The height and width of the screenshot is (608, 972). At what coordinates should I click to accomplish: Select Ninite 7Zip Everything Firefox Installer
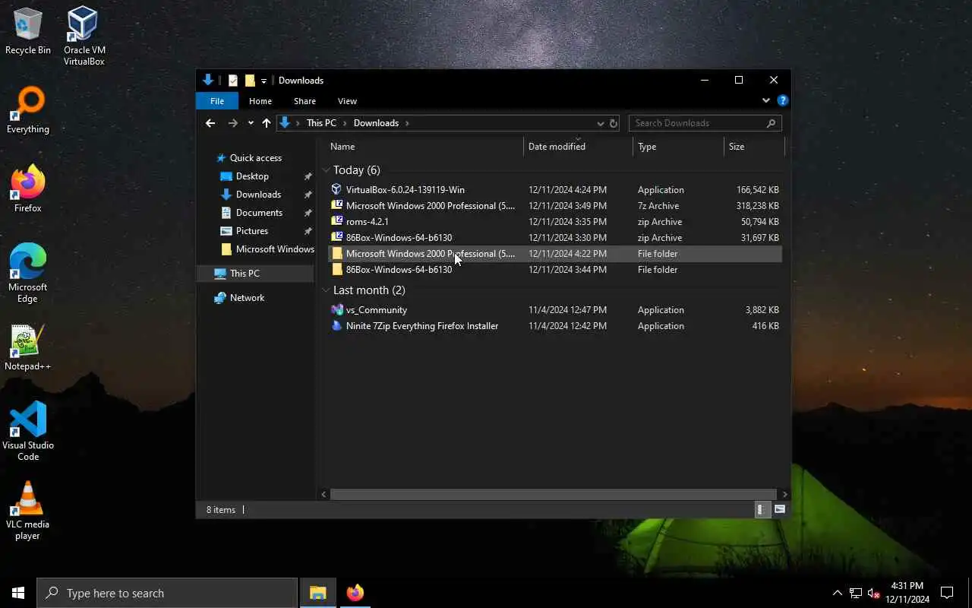[x=554, y=326]
